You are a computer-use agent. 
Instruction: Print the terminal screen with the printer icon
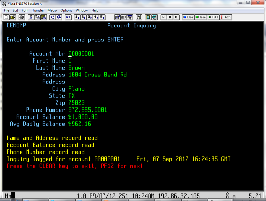(22, 17)
